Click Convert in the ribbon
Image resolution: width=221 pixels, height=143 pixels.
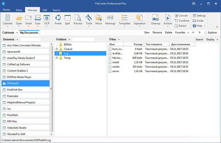coord(182,16)
